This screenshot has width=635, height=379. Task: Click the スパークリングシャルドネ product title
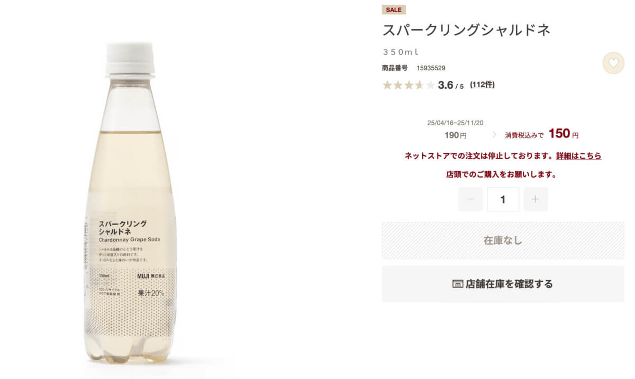pos(466,30)
